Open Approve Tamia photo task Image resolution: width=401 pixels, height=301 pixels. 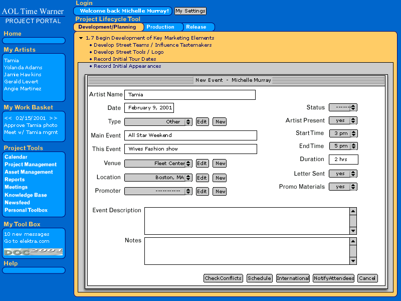[x=31, y=125]
